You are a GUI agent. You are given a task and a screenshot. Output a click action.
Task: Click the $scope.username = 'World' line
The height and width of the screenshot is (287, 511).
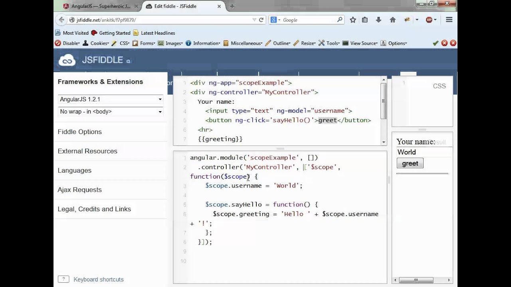click(254, 186)
